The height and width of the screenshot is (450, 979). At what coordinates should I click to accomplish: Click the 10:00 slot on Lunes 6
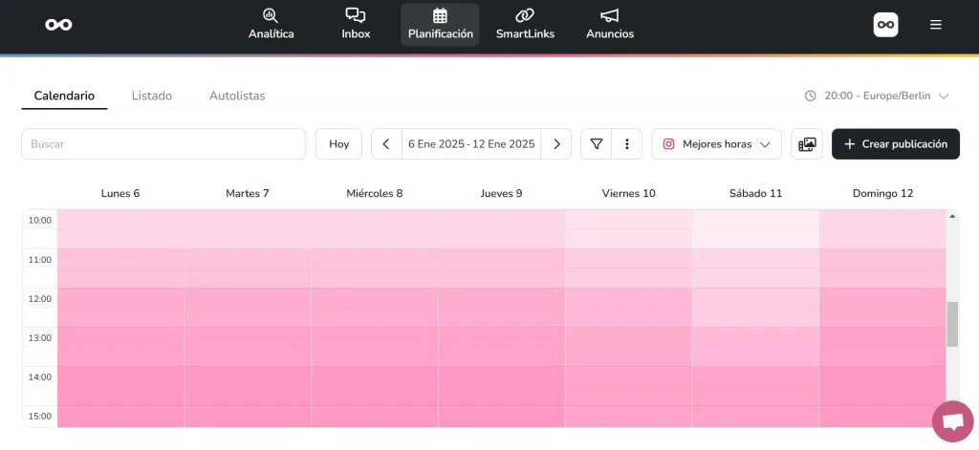click(x=120, y=229)
